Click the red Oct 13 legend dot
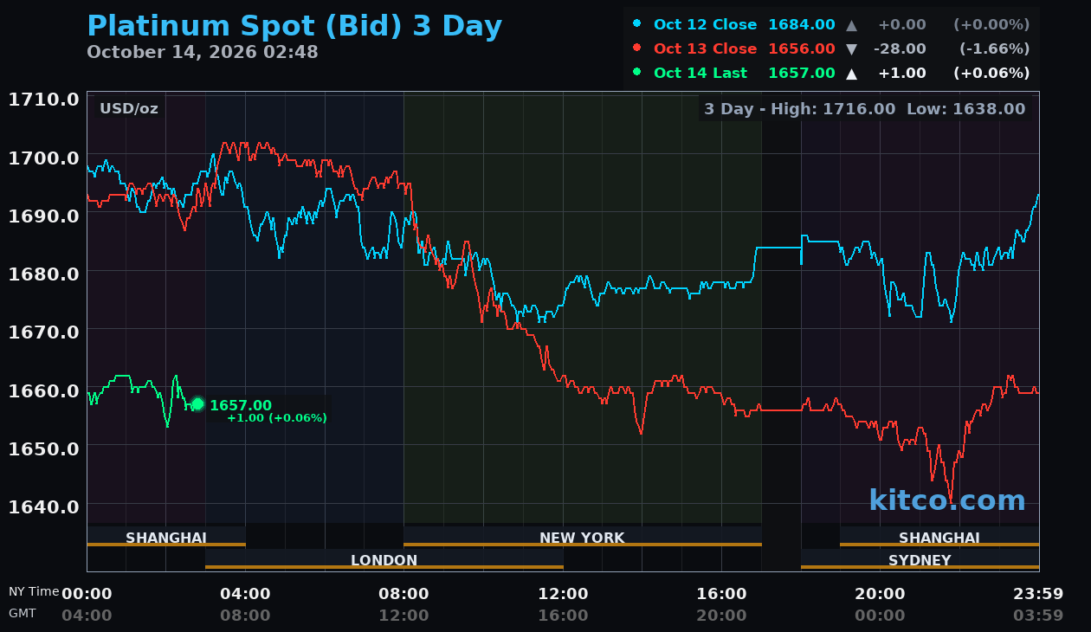The width and height of the screenshot is (1091, 632). click(637, 47)
